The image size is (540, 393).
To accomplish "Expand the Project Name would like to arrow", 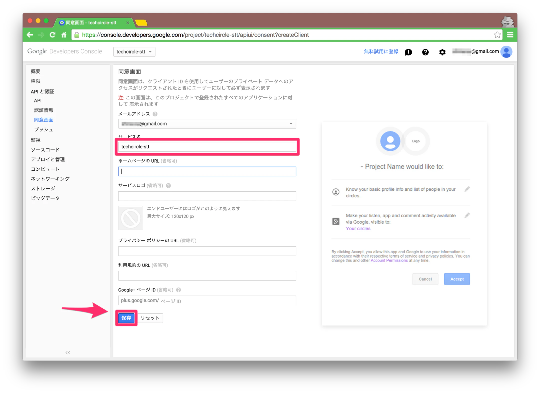I will coord(362,167).
